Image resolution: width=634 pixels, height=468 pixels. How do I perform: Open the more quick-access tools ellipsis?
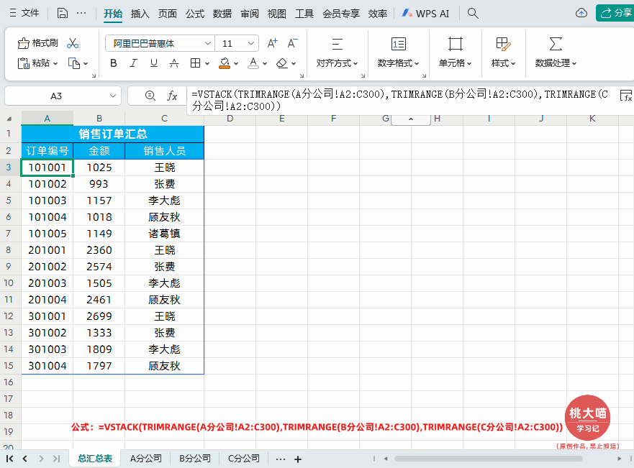click(x=81, y=14)
